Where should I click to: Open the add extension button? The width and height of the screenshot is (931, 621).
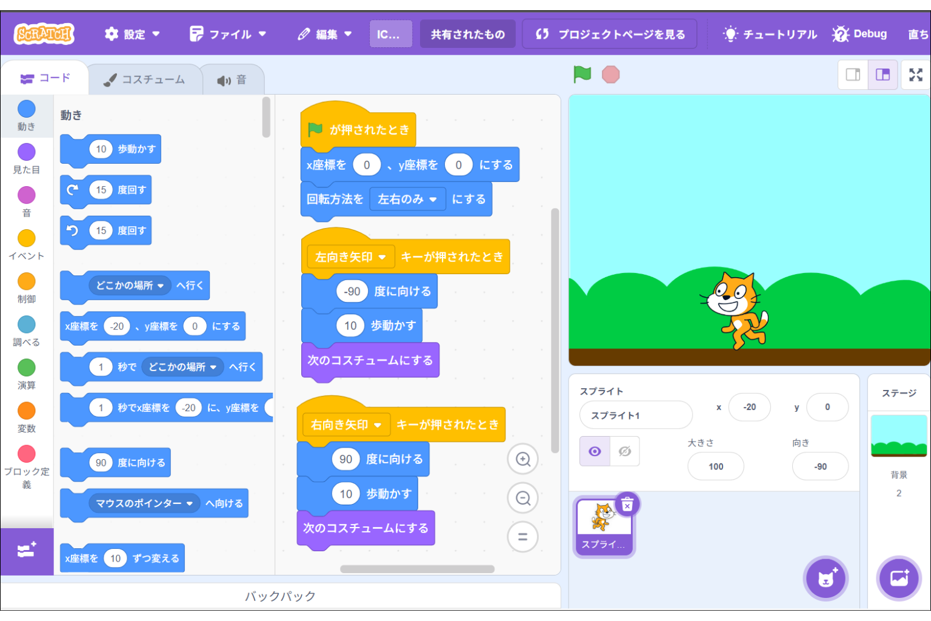pos(27,551)
